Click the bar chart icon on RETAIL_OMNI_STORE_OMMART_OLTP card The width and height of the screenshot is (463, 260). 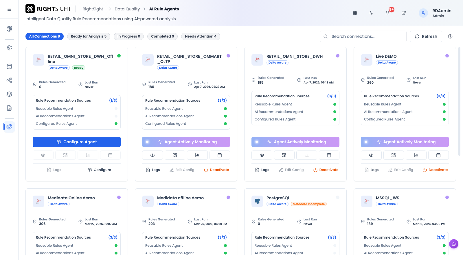[x=197, y=155]
